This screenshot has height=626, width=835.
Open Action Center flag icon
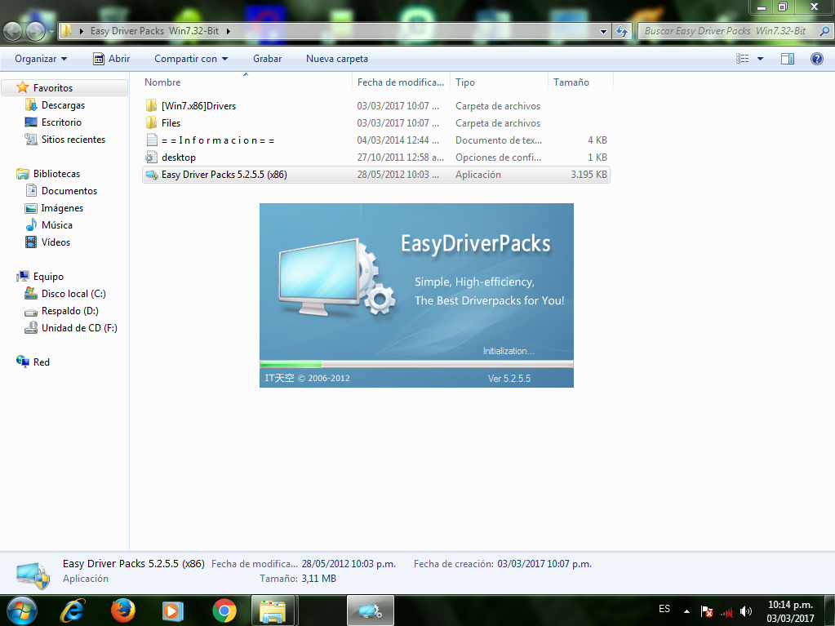pos(707,611)
